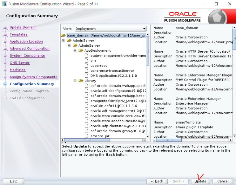This screenshot has width=236, height=185.
Task: Select the DMS Application#12.2.1.1.0 item
Action: (x=114, y=76)
